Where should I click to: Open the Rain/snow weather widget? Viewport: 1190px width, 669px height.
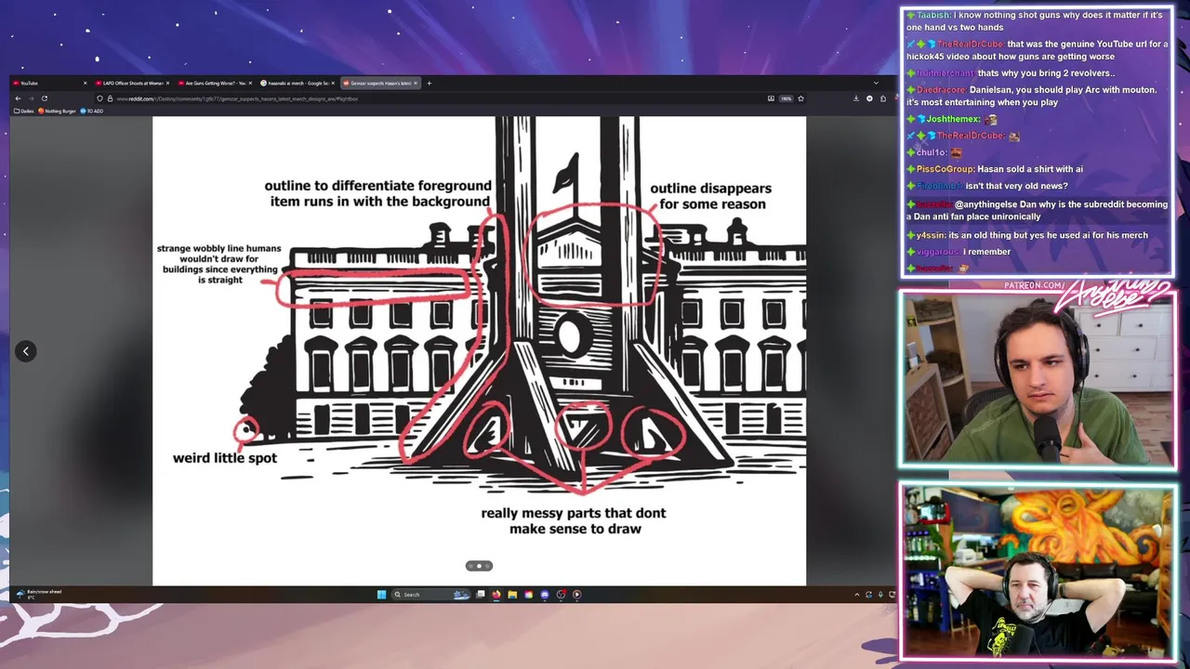point(38,594)
